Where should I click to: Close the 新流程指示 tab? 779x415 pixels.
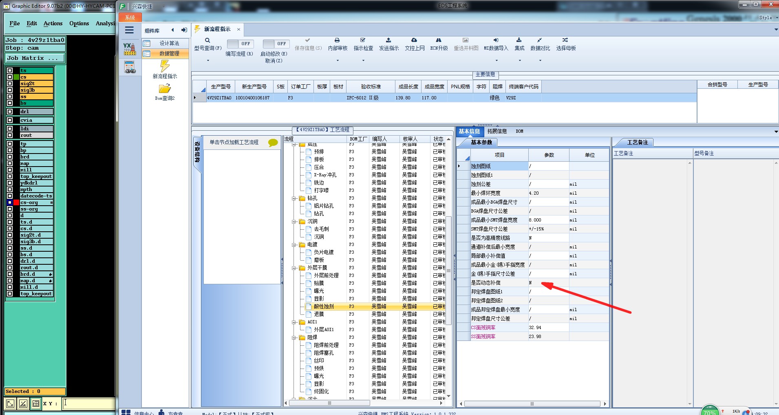pyautogui.click(x=238, y=29)
